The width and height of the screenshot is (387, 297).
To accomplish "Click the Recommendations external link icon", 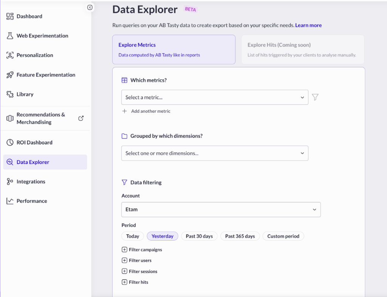I will (x=80, y=118).
